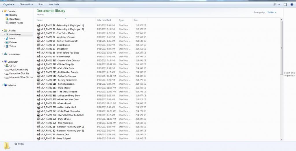The height and width of the screenshot is (151, 296).
Task: Select Favorites star icon in sidebar
Action: point(5,11)
